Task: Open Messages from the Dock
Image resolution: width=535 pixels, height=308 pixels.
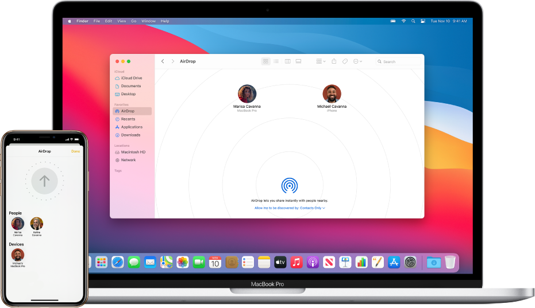Action: point(134,262)
